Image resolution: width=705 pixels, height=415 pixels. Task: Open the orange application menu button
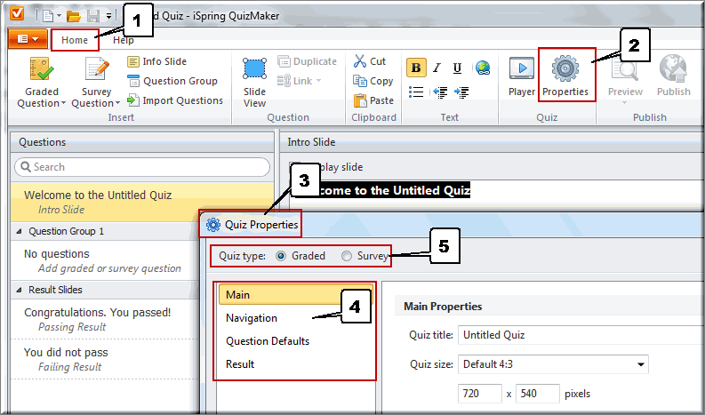click(28, 40)
